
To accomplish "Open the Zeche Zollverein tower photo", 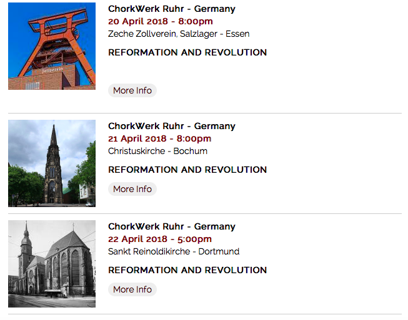I will point(52,46).
